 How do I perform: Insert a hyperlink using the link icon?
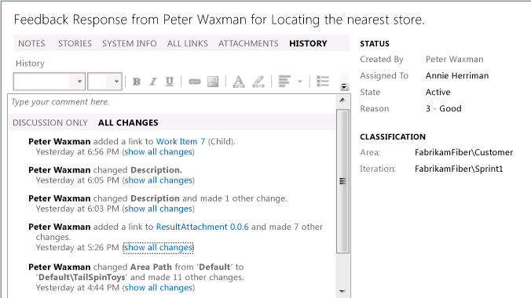coord(194,82)
